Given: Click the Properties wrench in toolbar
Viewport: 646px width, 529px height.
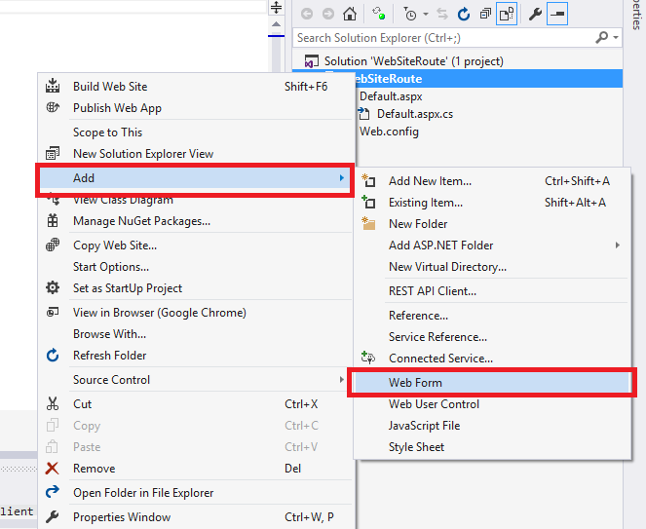Looking at the screenshot, I should click(x=535, y=15).
